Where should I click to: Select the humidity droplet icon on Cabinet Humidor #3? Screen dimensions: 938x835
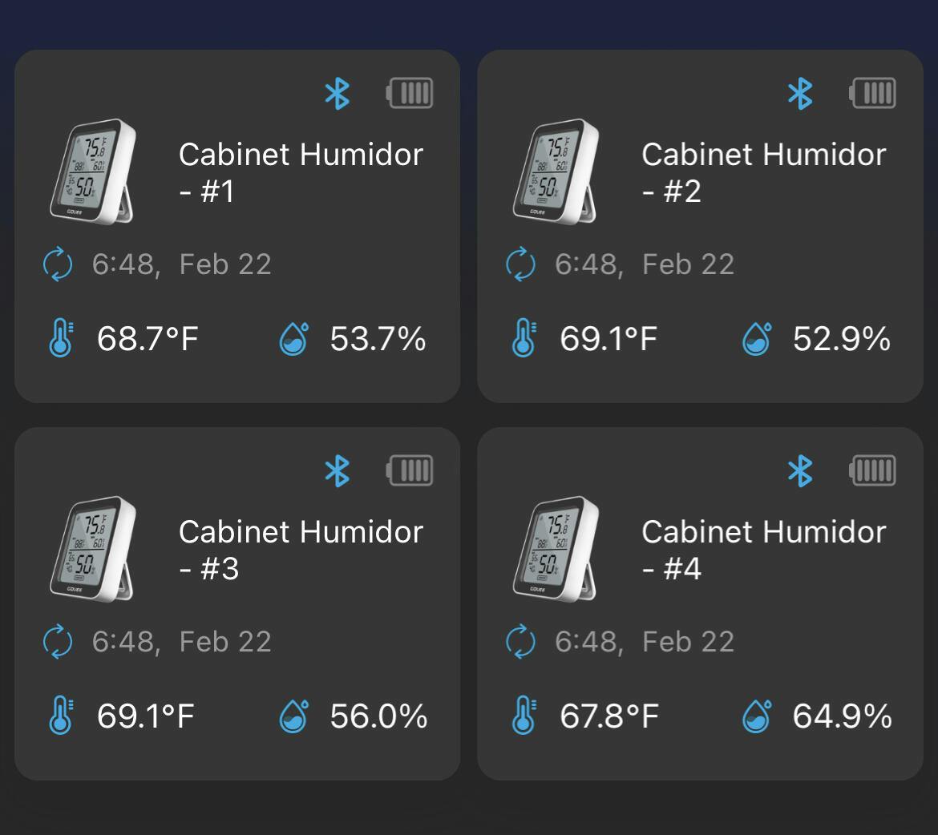tap(293, 716)
